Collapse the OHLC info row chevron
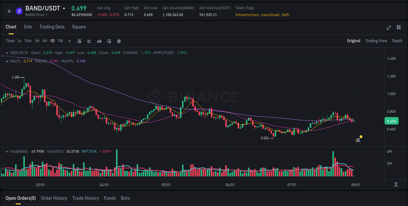This screenshot has height=206, width=408. coord(7,52)
